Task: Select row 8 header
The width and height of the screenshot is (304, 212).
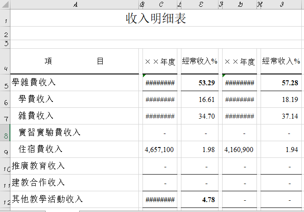Action: pyautogui.click(x=5, y=133)
